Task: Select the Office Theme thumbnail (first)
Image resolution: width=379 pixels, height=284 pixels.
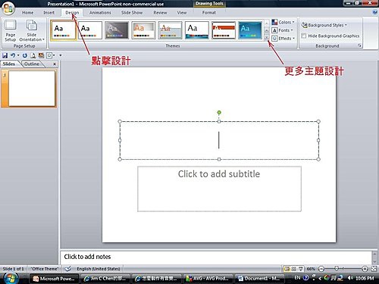Action: [x=63, y=30]
